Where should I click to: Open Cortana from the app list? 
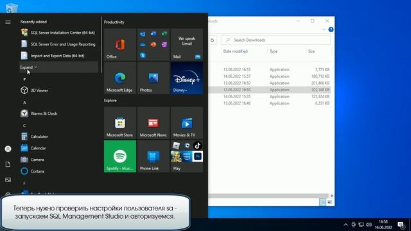point(59,171)
